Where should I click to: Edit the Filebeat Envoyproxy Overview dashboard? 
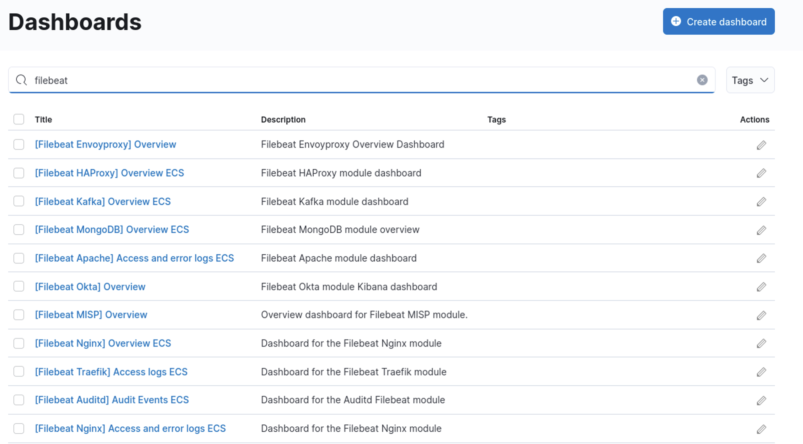click(x=761, y=145)
